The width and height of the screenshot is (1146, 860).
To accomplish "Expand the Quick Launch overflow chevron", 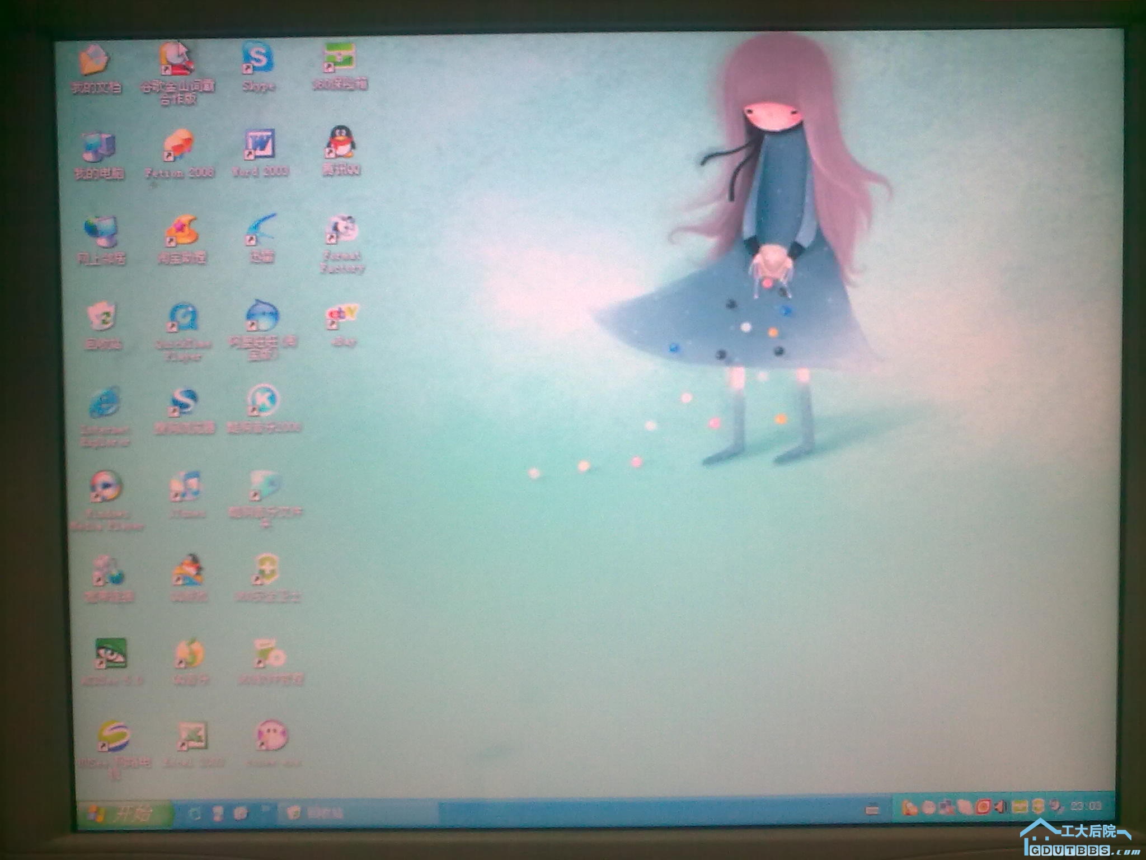I will (266, 808).
